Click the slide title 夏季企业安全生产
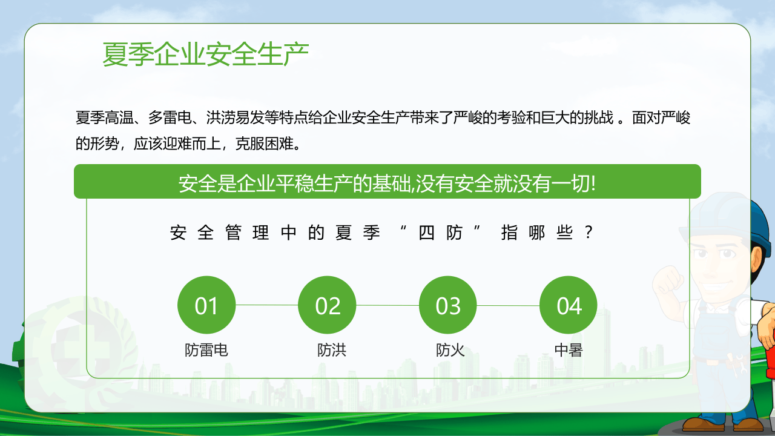The width and height of the screenshot is (775, 436). pyautogui.click(x=206, y=54)
